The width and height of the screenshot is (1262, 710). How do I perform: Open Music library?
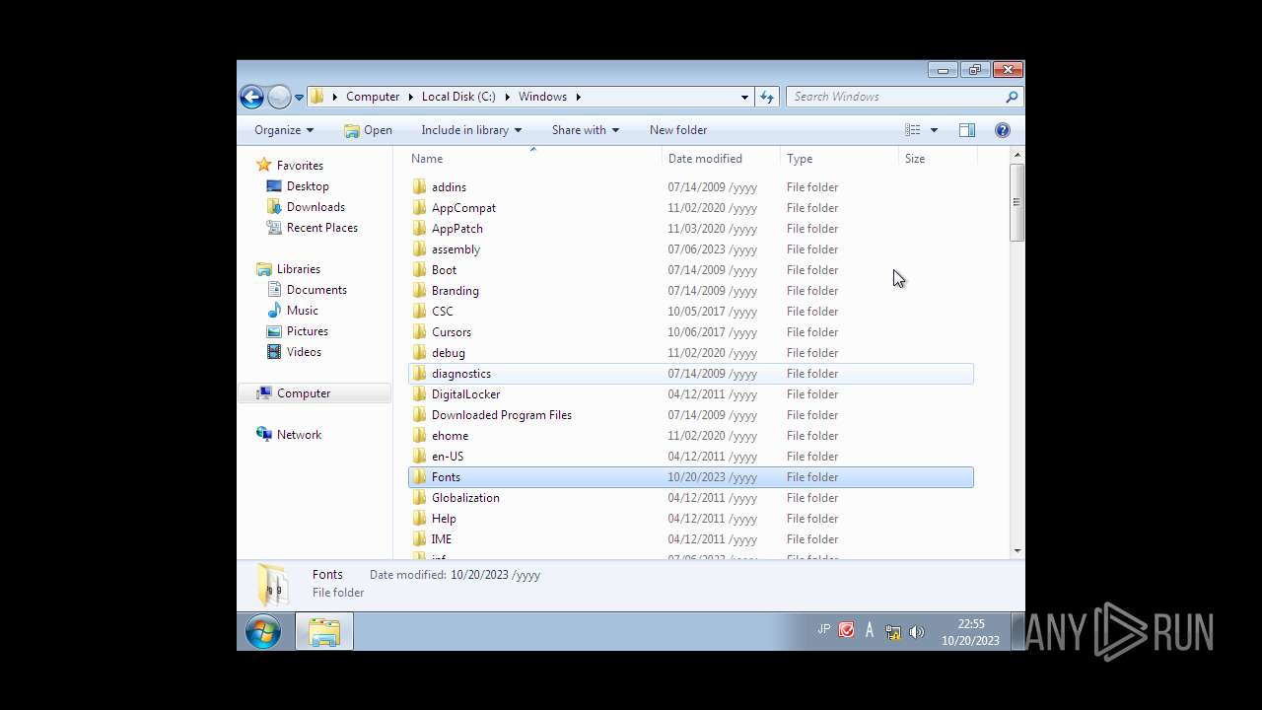point(303,311)
